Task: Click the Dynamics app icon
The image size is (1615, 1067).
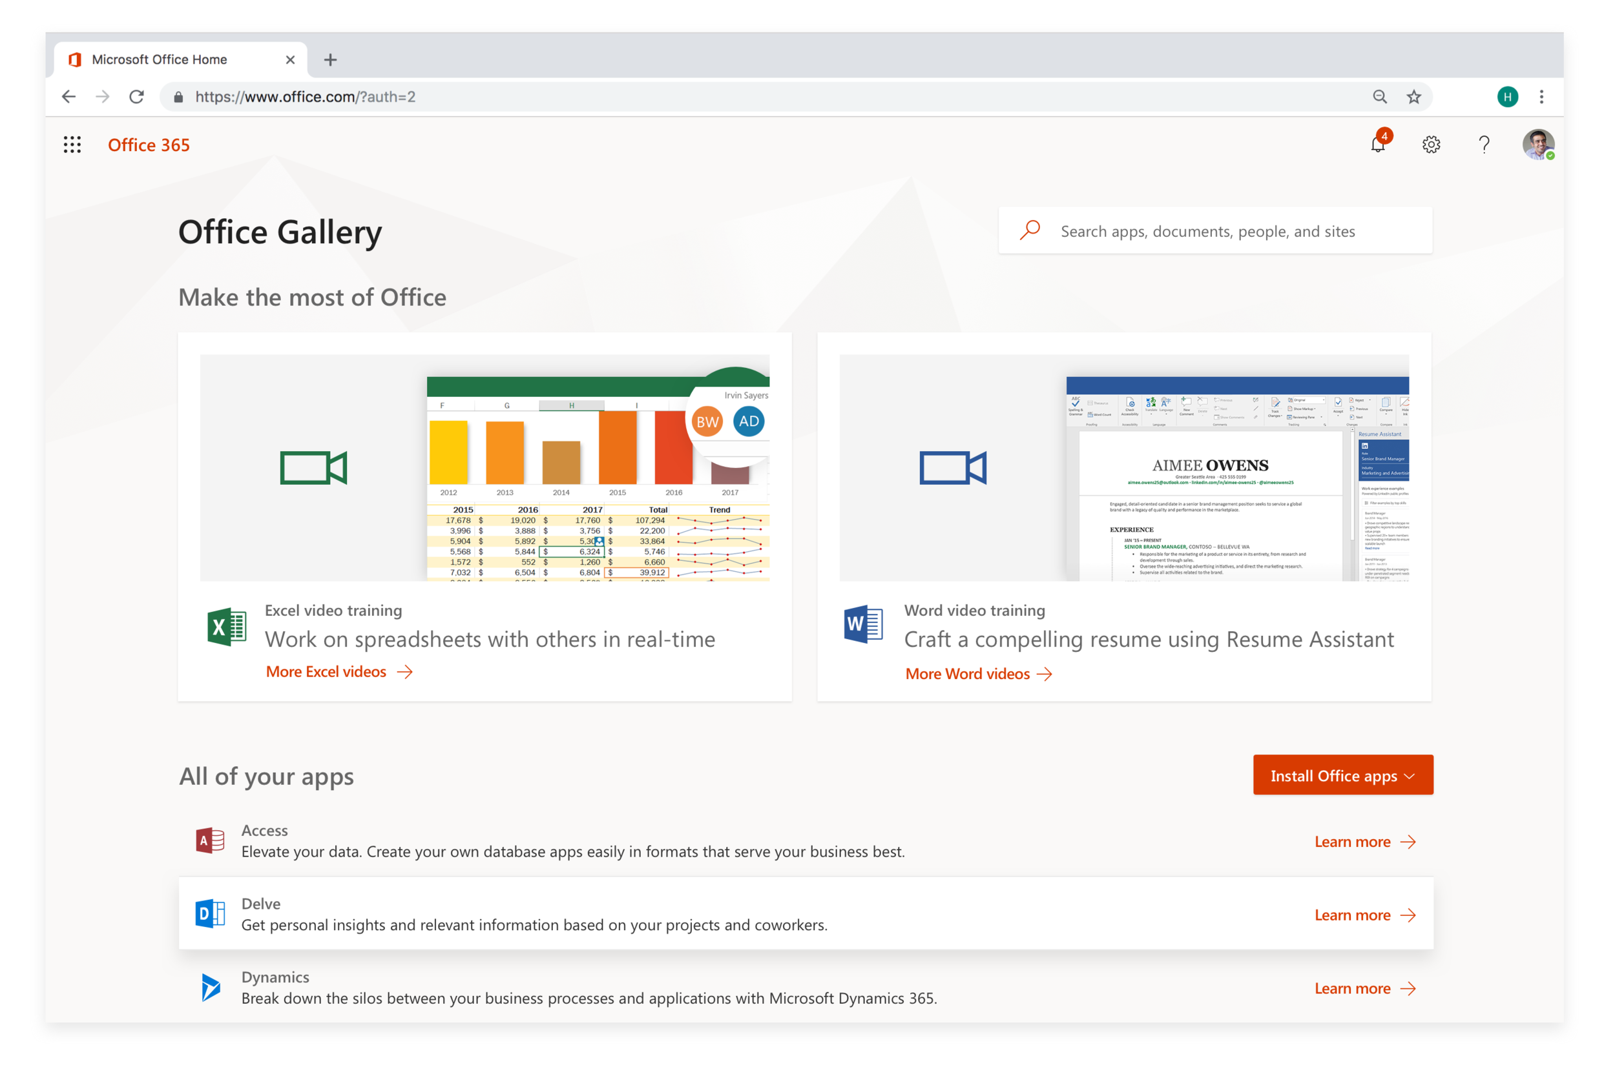Action: 211,988
